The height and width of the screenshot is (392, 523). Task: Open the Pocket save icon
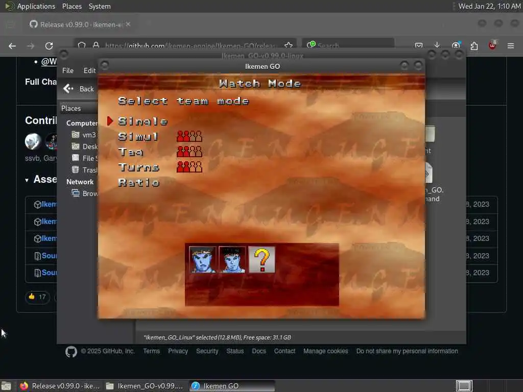(x=419, y=45)
